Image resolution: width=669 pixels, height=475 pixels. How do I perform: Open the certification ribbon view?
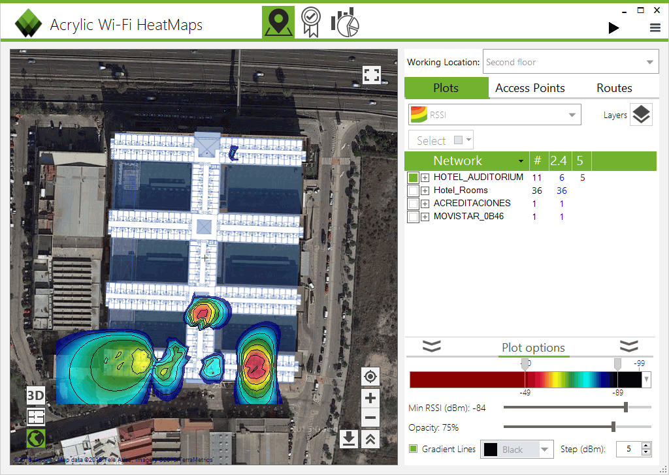pyautogui.click(x=311, y=22)
